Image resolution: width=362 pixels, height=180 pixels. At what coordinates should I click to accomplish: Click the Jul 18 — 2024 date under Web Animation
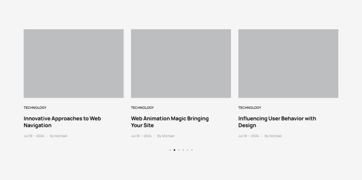click(x=141, y=136)
